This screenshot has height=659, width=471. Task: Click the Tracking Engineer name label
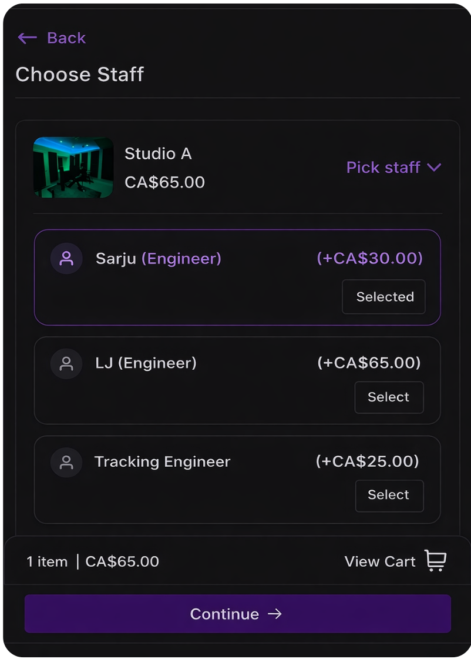tap(162, 462)
